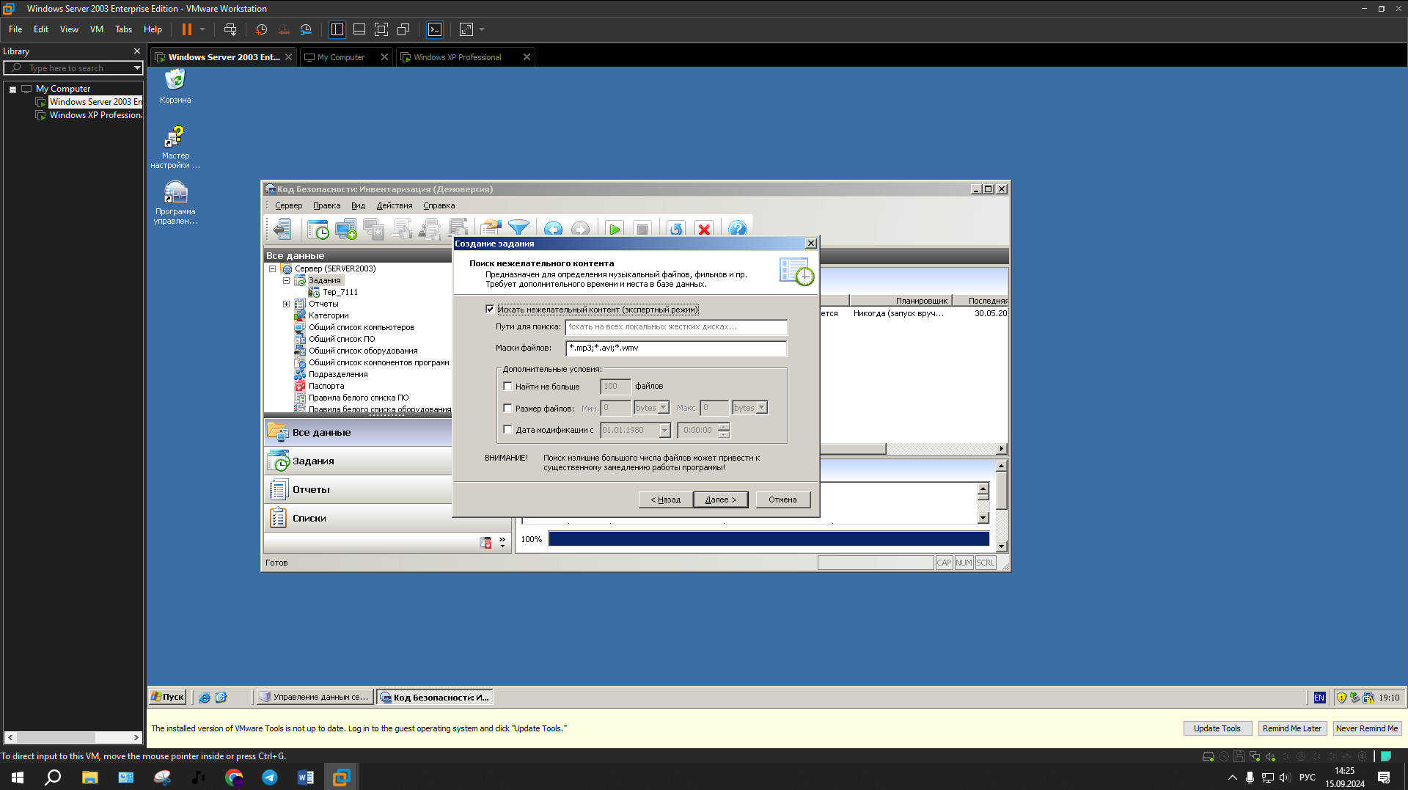The image size is (1408, 790).
Task: Select the Мастер настройки desktop icon
Action: 175,147
